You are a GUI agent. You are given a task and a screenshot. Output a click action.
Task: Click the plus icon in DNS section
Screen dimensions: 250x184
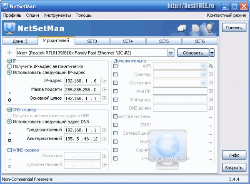click(x=10, y=133)
